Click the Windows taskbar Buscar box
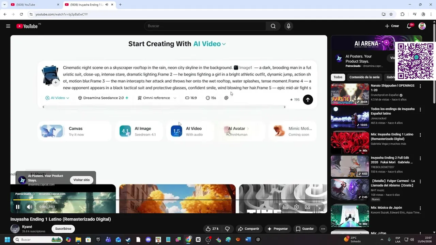Screen dimensions: 436x245 pos(37,240)
